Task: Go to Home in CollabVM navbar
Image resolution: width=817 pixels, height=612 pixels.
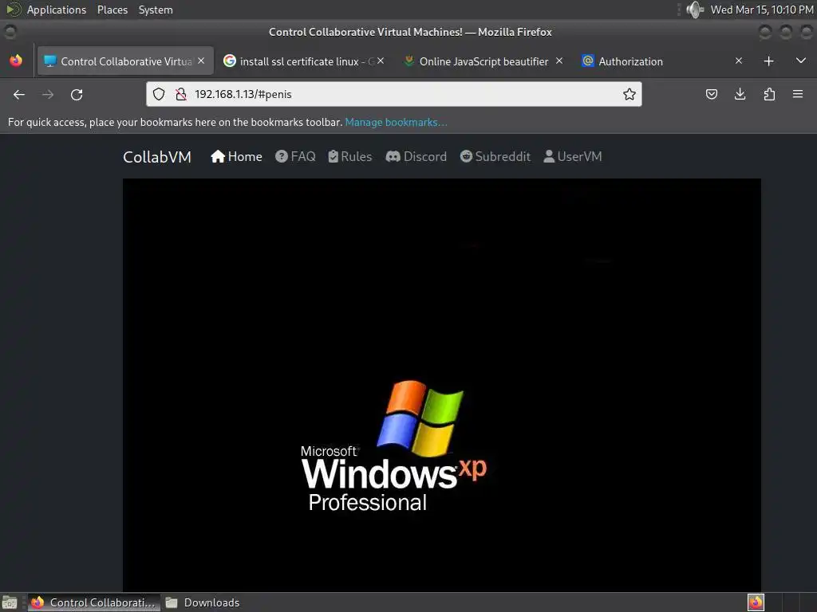Action: point(236,157)
